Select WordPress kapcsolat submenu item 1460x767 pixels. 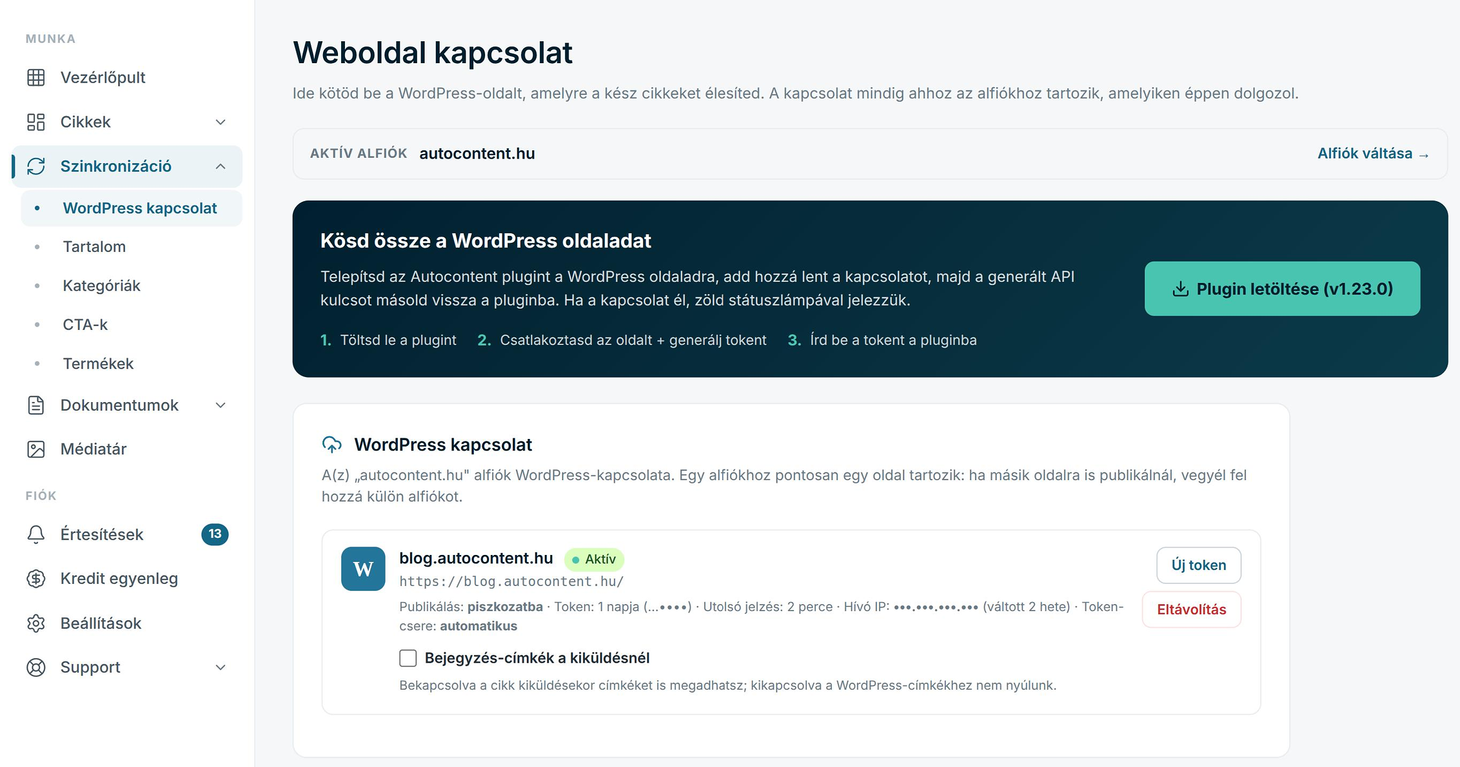(132, 208)
